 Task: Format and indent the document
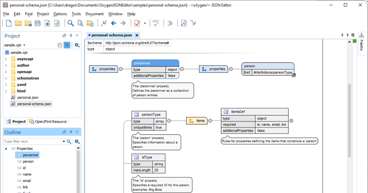coord(170,23)
